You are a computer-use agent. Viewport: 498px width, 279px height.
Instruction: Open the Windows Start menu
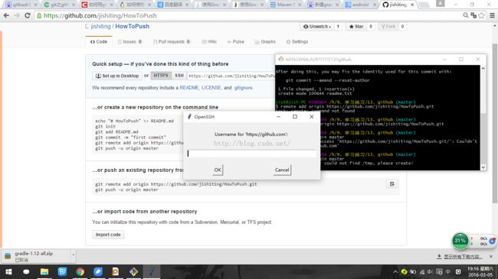pyautogui.click(x=8, y=271)
